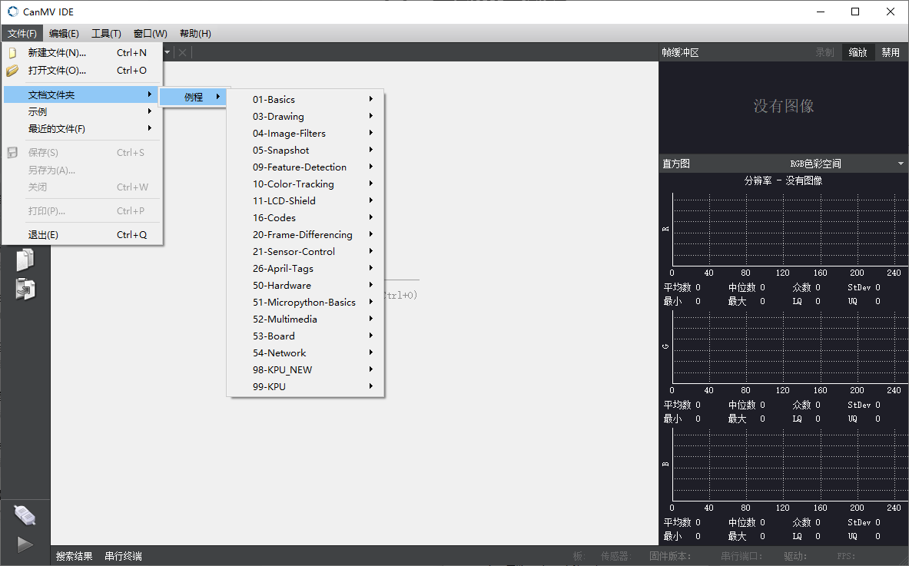Click the green run script arrow
This screenshot has height=566, width=909.
click(25, 544)
